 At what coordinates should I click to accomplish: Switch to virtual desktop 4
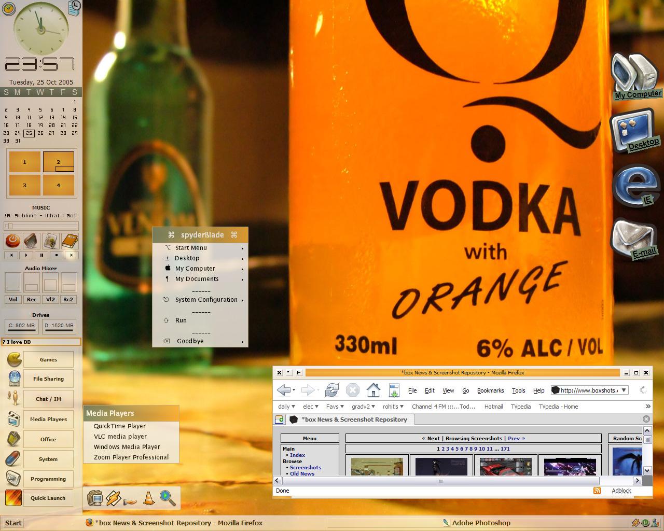pos(58,185)
